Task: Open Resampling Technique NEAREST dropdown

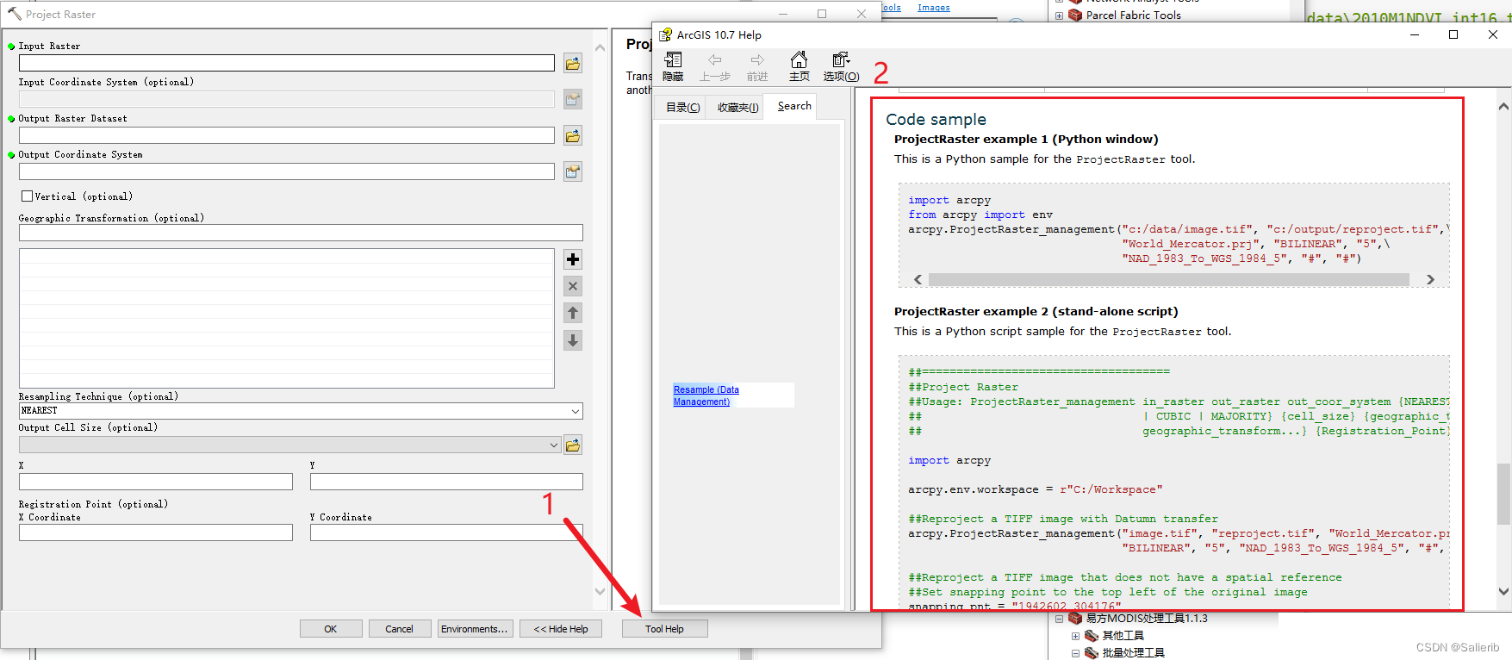Action: pyautogui.click(x=576, y=411)
